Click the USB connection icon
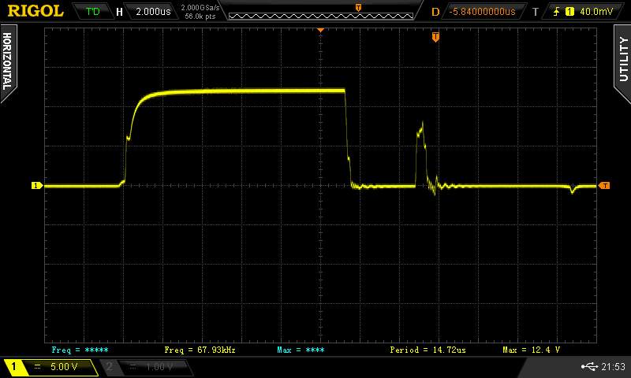This screenshot has width=631, height=378. point(589,367)
